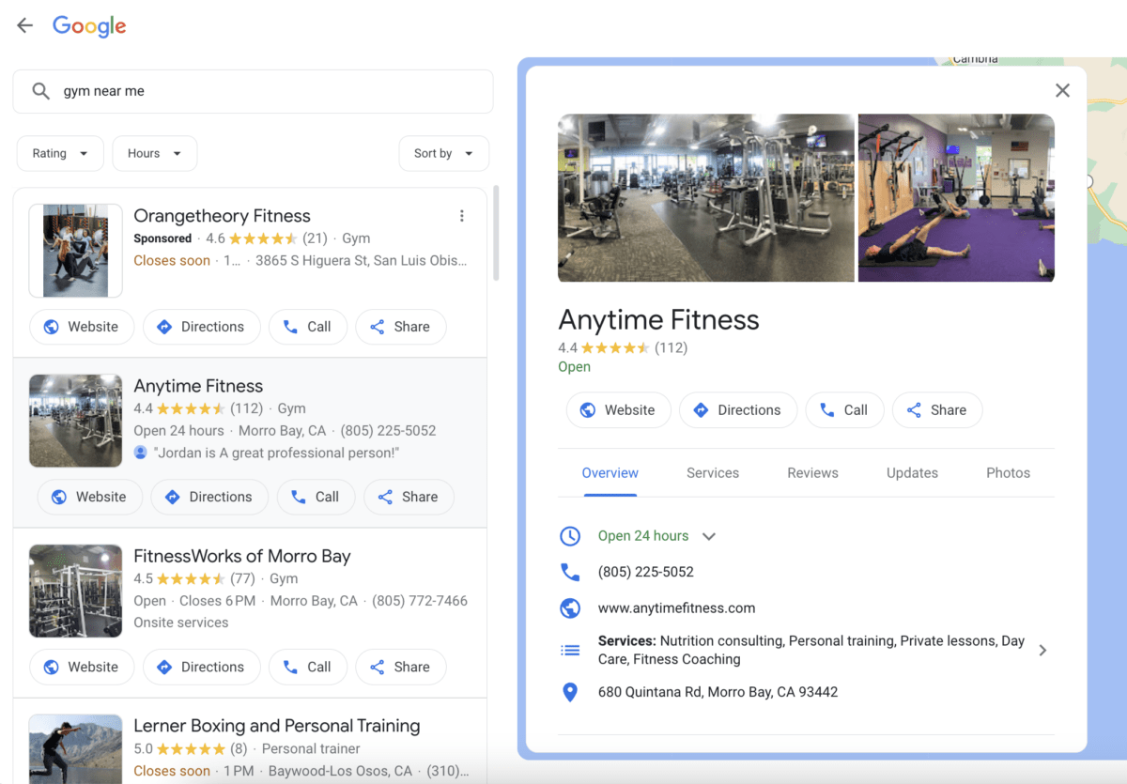Click Call in Anytime Fitness detail panel

pos(844,410)
